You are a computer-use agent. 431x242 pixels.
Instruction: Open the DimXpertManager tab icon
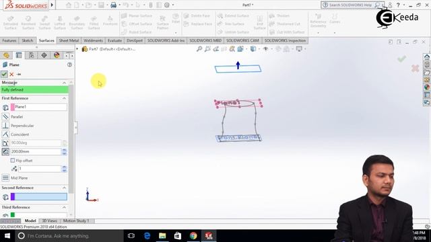click(44, 55)
